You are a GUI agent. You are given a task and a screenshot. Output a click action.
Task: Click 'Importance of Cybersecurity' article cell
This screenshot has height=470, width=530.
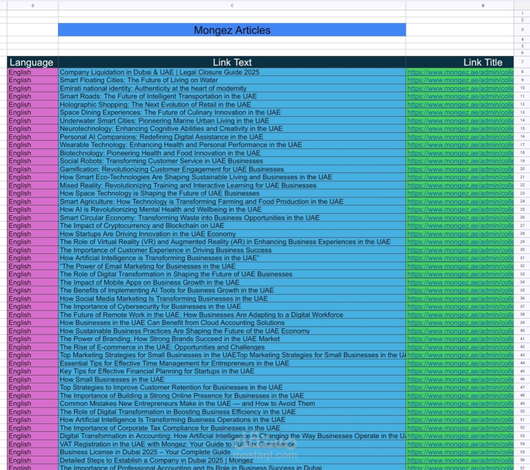pyautogui.click(x=232, y=307)
